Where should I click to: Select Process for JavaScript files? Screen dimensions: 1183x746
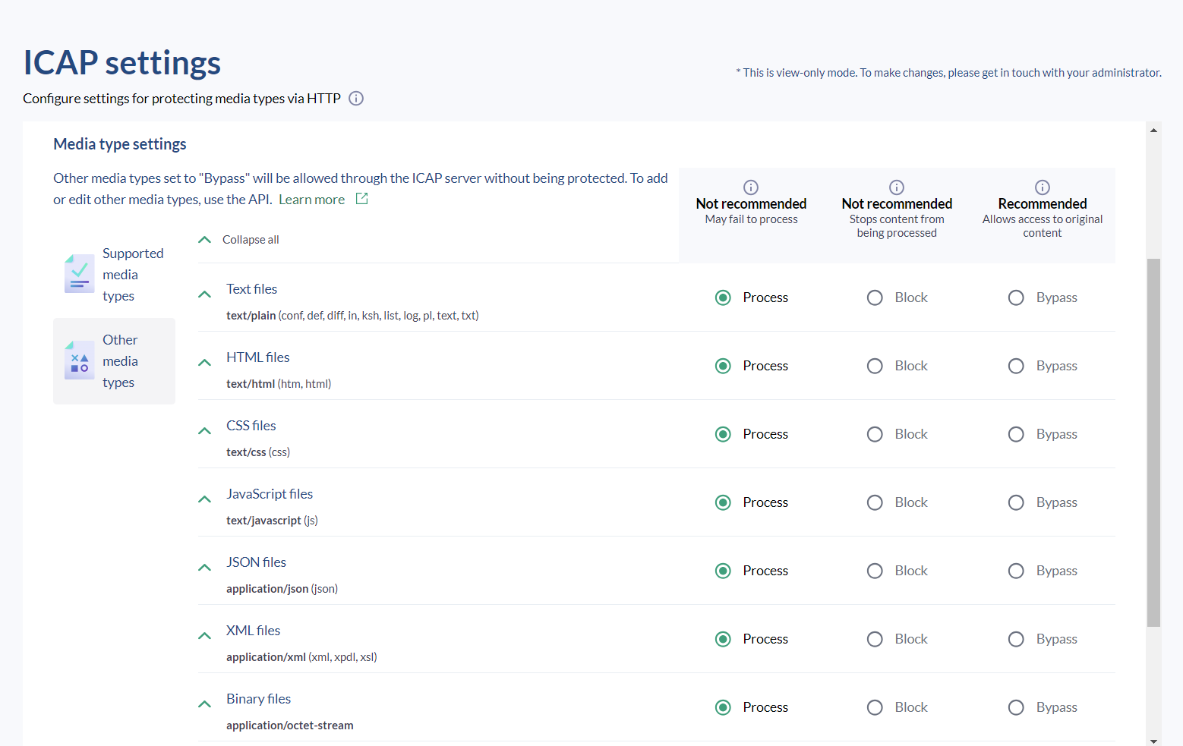tap(724, 502)
